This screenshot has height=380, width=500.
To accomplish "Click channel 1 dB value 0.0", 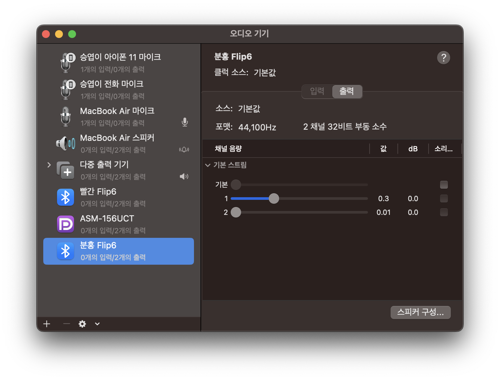I will click(x=413, y=199).
